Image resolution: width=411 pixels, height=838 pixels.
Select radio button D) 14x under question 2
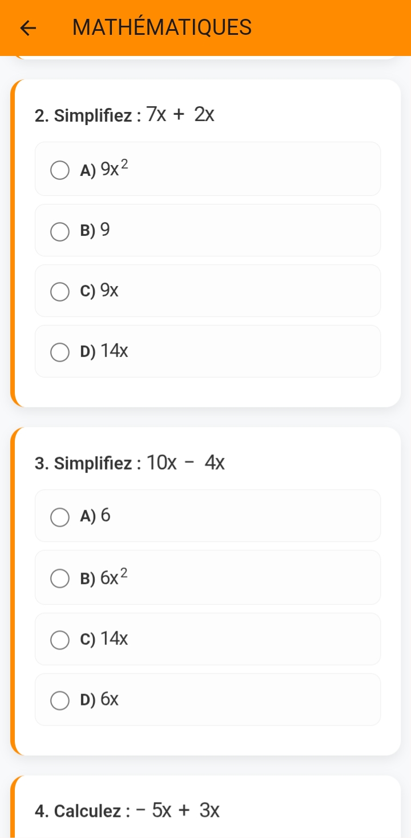pyautogui.click(x=59, y=352)
